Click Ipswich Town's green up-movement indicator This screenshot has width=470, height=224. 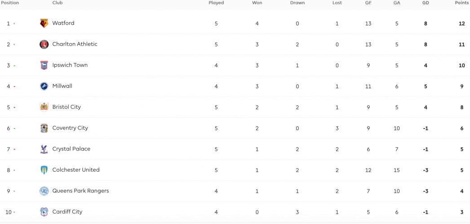click(14, 66)
